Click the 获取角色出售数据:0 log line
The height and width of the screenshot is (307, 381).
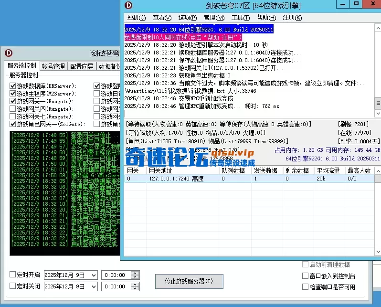[178, 75]
